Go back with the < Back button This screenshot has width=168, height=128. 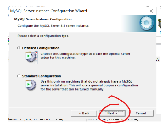click(x=84, y=113)
